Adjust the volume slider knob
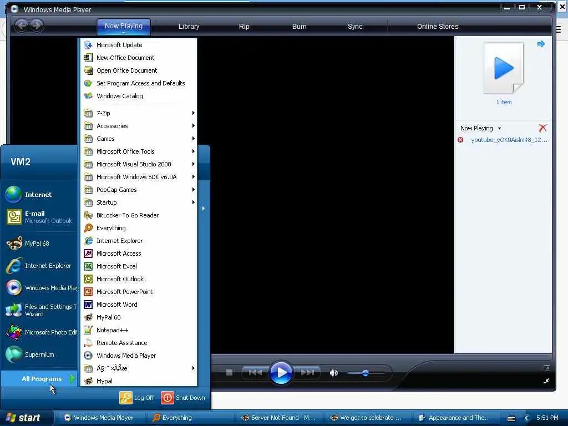 pyautogui.click(x=365, y=373)
